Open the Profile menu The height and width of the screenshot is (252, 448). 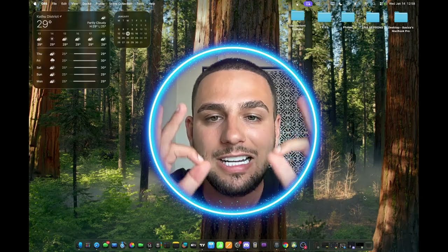pyautogui.click(x=100, y=3)
